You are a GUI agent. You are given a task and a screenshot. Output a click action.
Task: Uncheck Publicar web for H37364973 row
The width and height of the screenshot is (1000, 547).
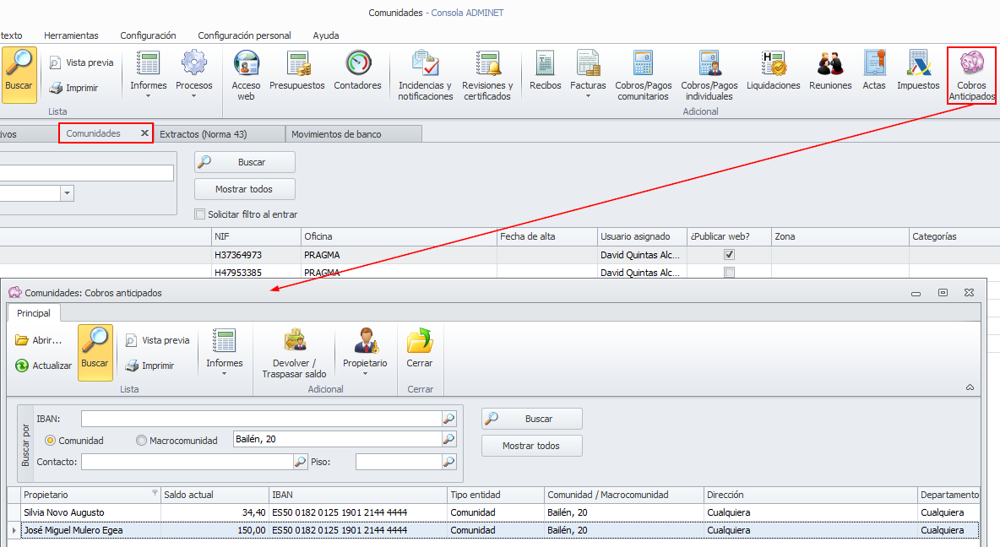coord(730,254)
